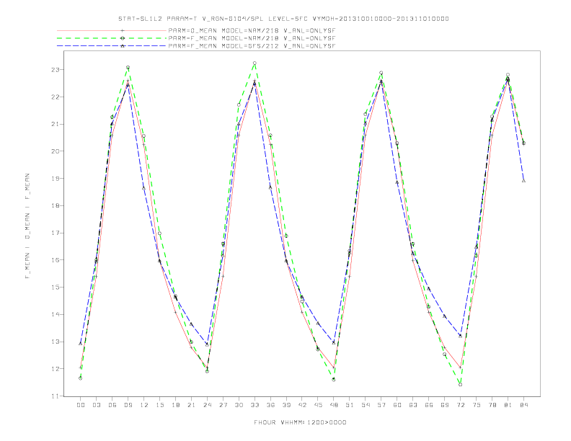Click y-axis tick label 20
Viewport: 571px width, 441px height.
coord(55,151)
